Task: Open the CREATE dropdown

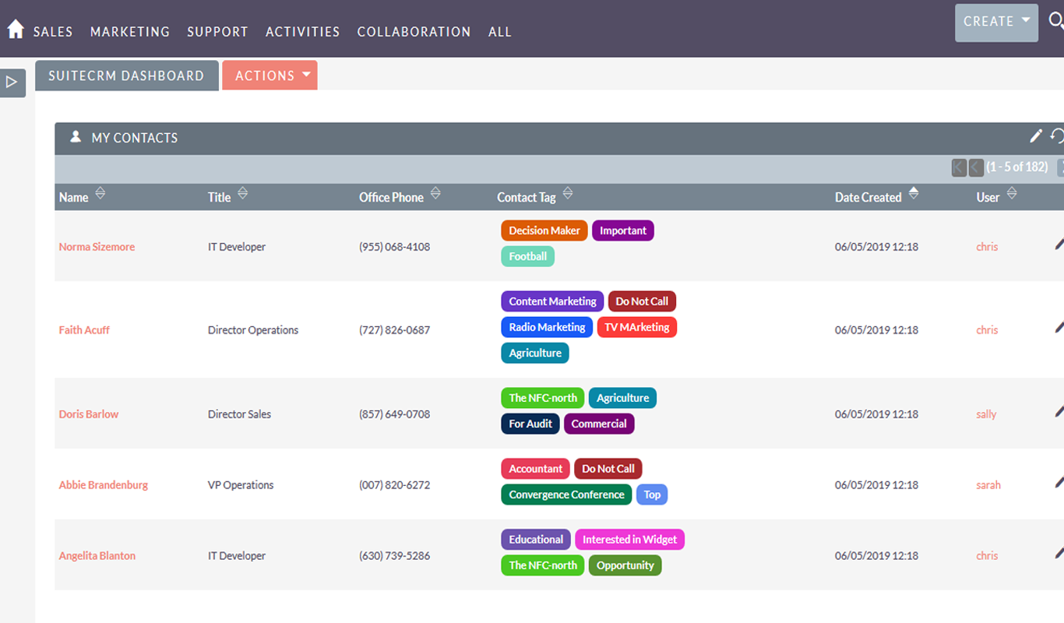Action: pyautogui.click(x=996, y=22)
